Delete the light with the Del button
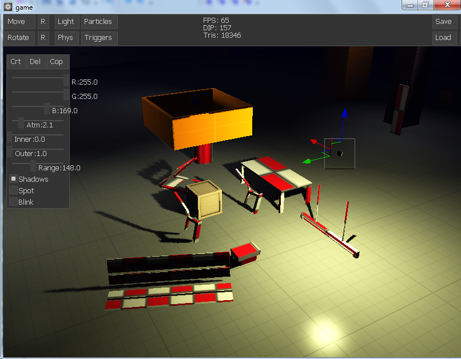The image size is (461, 359). click(x=35, y=62)
